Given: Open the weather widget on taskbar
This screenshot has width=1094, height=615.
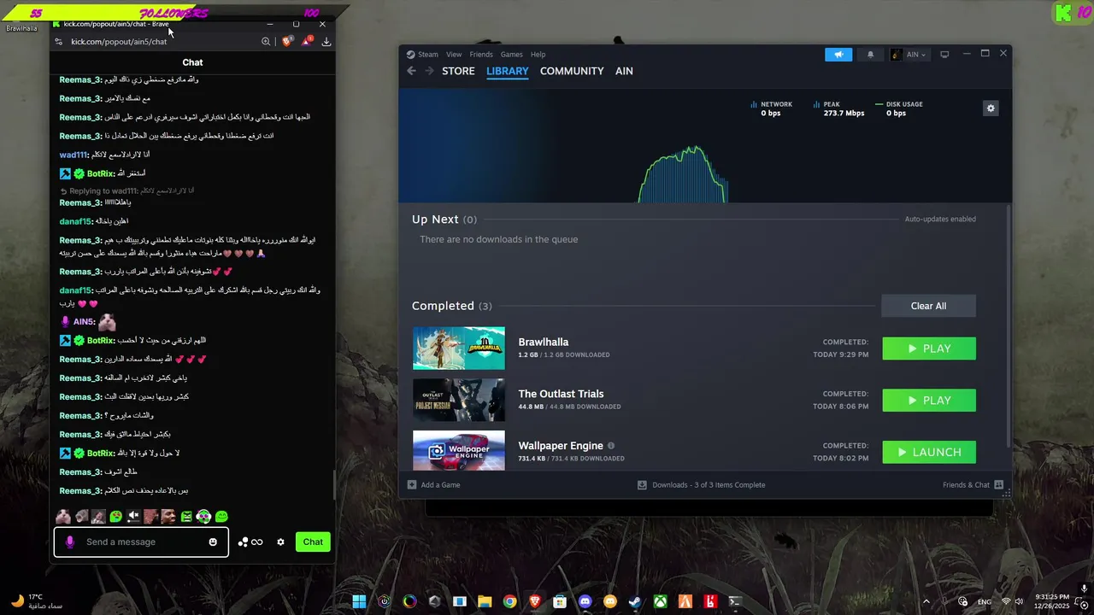Looking at the screenshot, I should pos(34,601).
